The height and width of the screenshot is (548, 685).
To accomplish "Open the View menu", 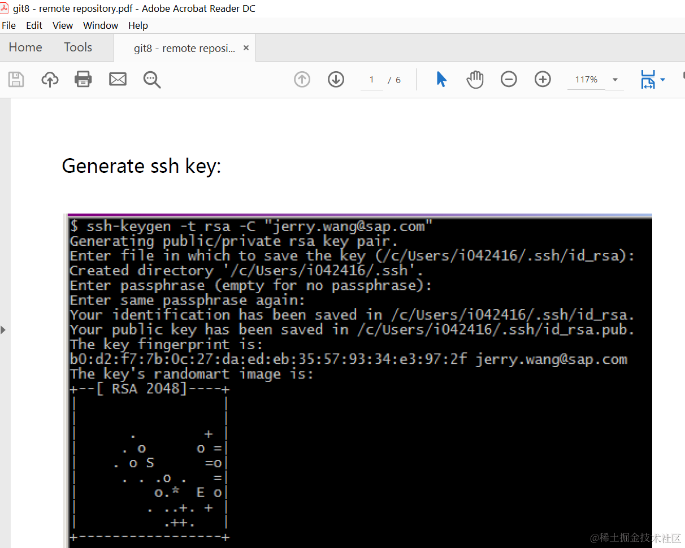I will 63,25.
